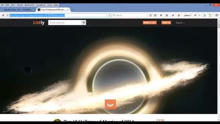Click the blue book toolbar icon

(205, 15)
